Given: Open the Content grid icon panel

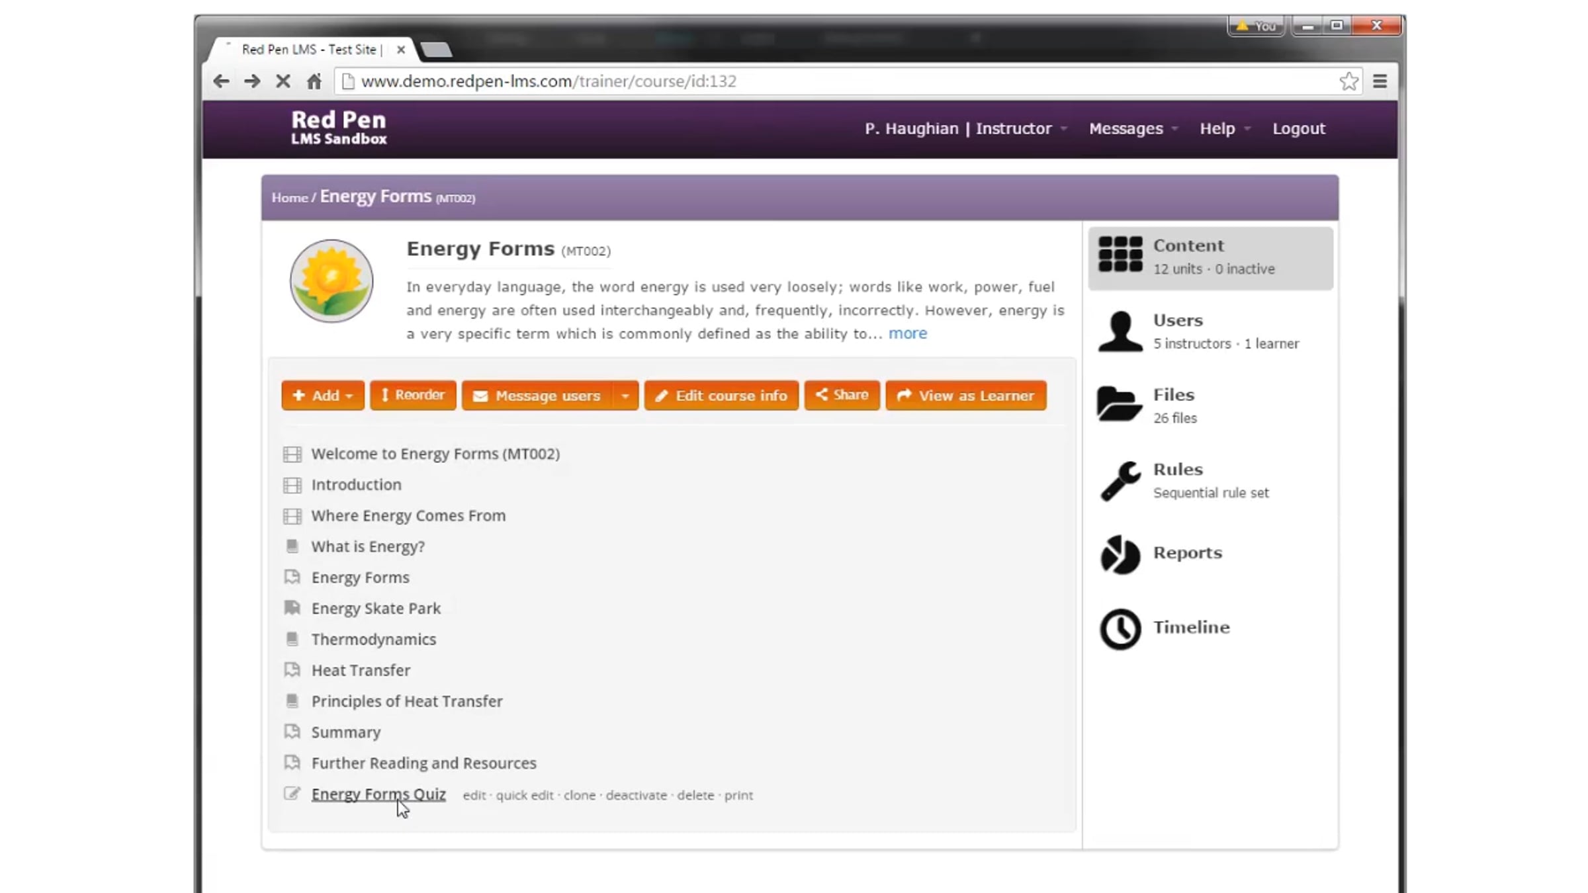Looking at the screenshot, I should 1120,255.
